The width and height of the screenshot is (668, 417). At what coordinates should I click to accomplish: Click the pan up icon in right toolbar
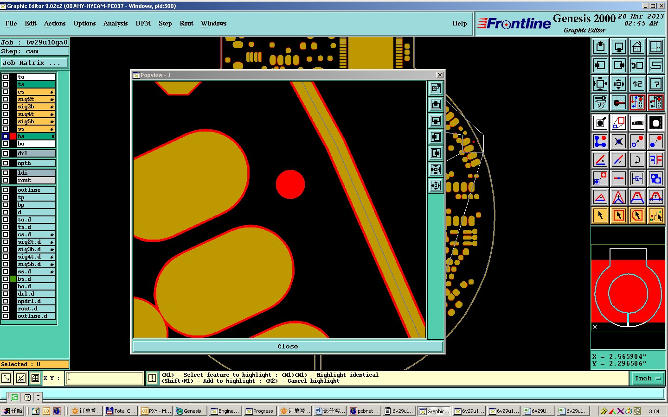(x=600, y=47)
